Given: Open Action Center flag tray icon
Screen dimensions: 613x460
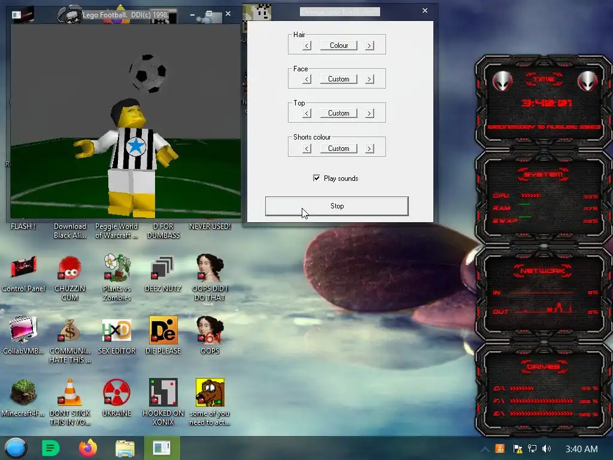Looking at the screenshot, I should point(518,449).
